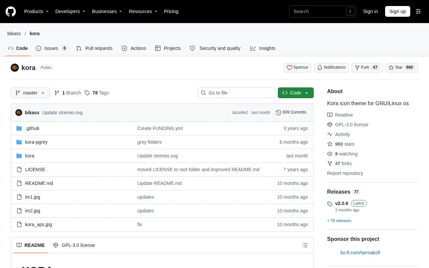Open the master branch selector

coord(30,93)
